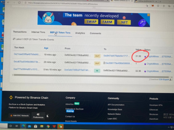Click the OUT badge in the 19 mins row
Viewport: 174px width, 130px height.
[97, 56]
